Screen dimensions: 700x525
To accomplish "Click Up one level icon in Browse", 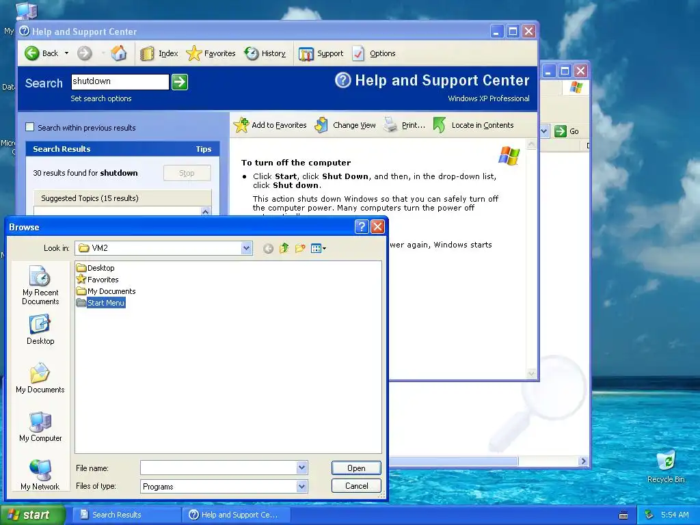I will 284,248.
